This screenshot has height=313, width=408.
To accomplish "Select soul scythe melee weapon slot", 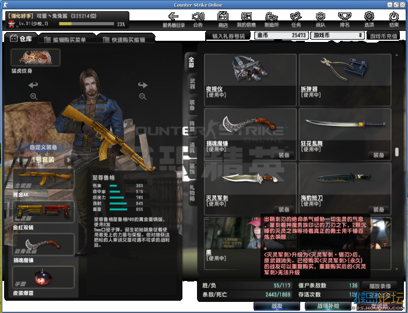I will 43,245.
